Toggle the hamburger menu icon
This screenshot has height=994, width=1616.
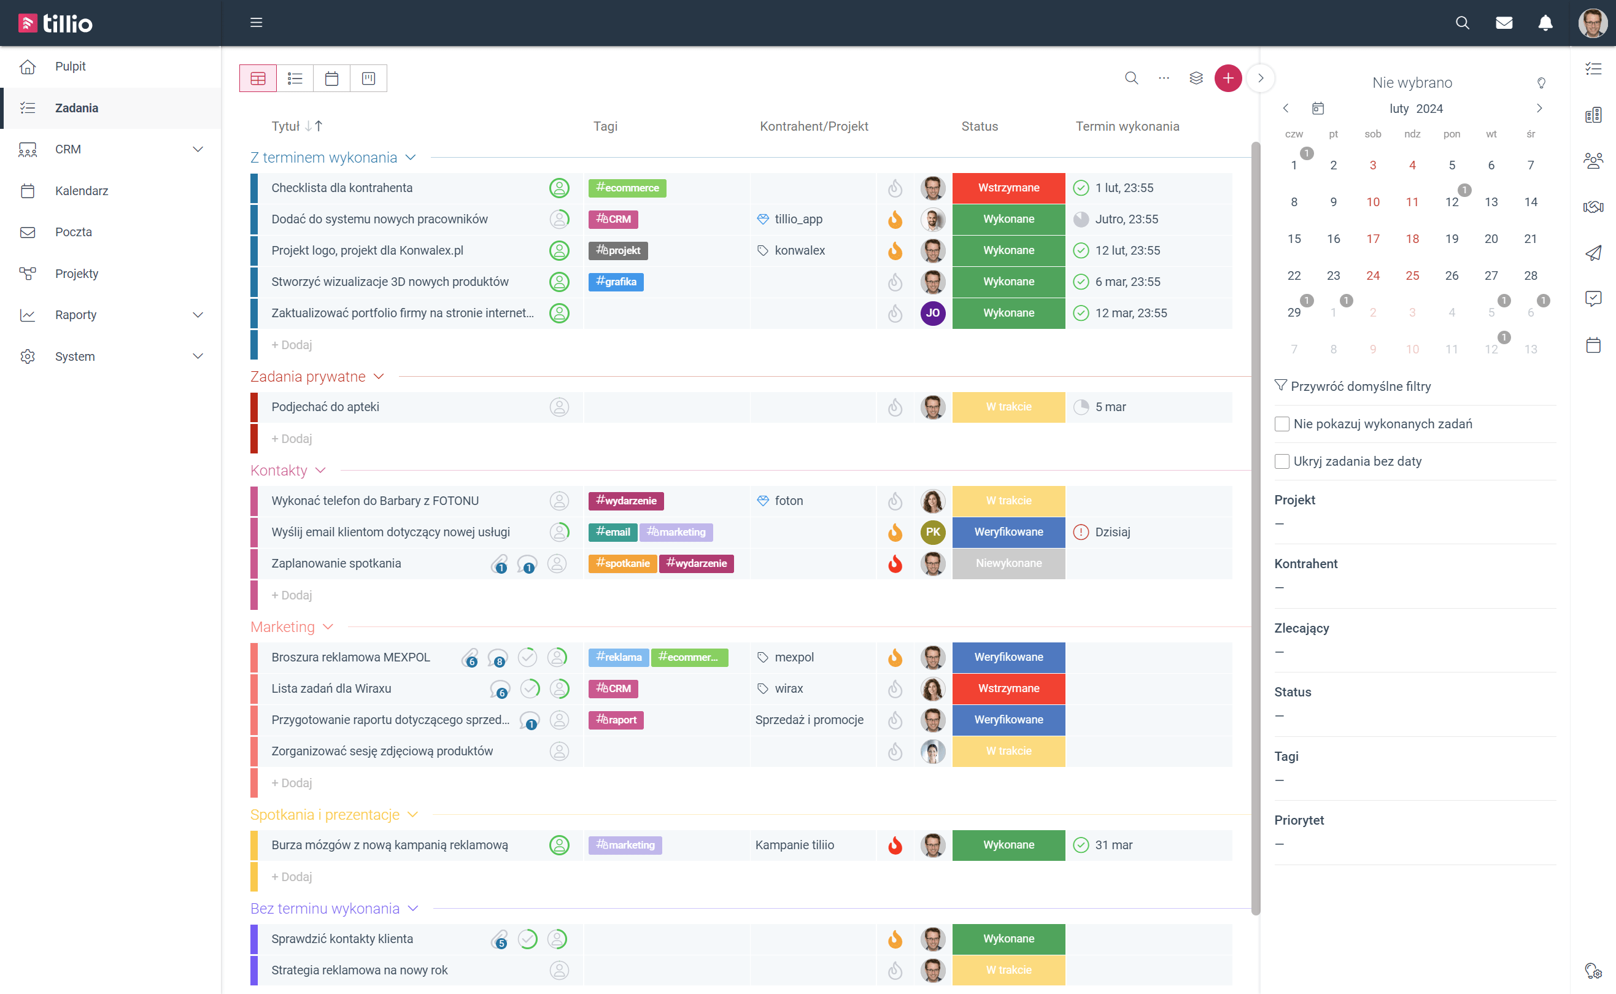tap(257, 23)
